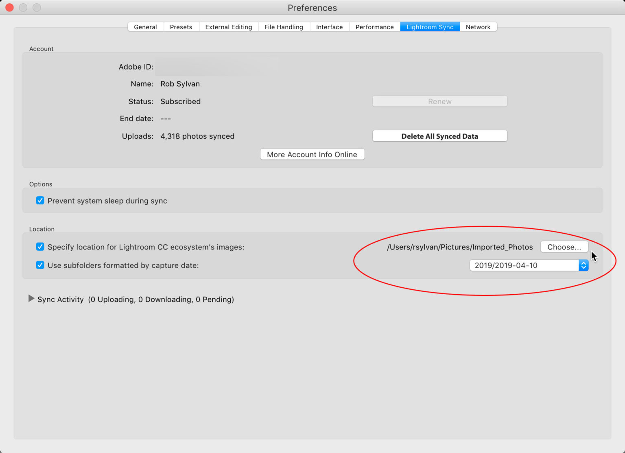Switch to the Network tab

click(479, 27)
